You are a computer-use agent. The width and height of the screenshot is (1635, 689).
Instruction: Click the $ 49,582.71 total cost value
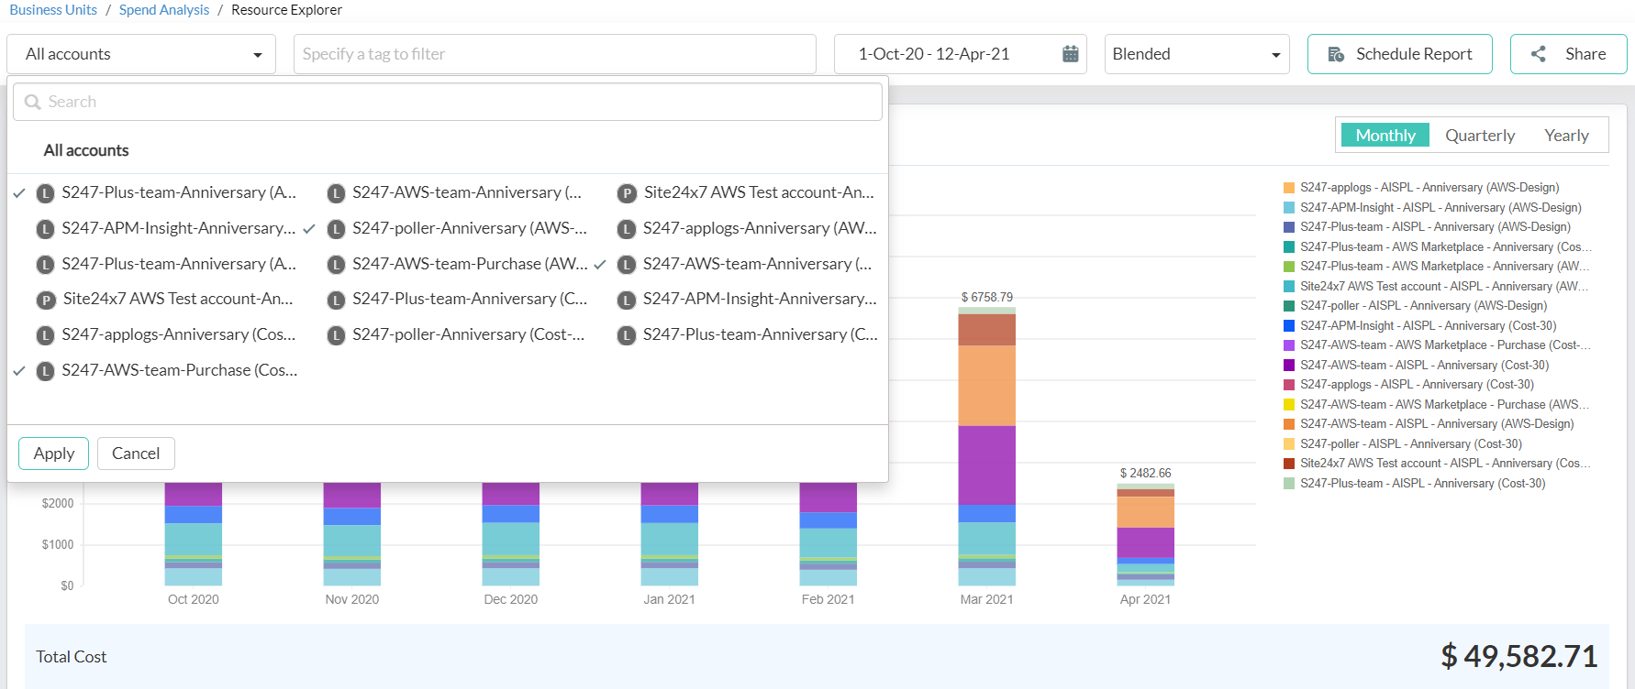point(1518,656)
